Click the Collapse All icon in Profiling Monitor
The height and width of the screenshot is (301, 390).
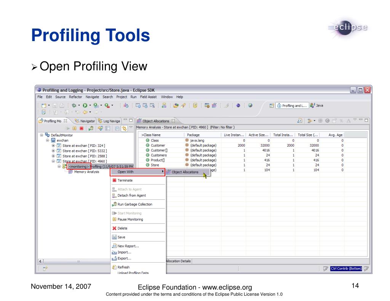tap(117, 129)
